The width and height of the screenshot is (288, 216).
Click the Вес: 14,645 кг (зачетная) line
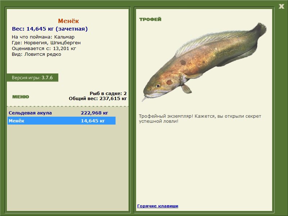pos(50,29)
